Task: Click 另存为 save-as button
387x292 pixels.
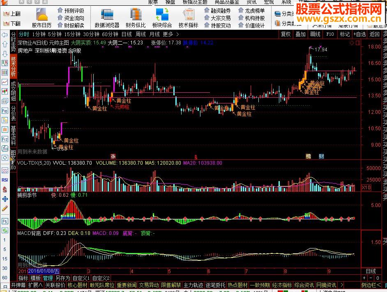Action: point(63,278)
